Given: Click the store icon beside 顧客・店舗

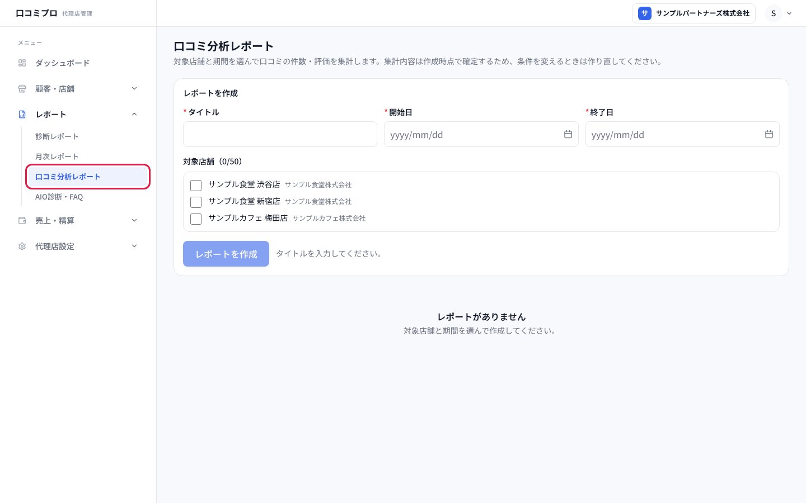Looking at the screenshot, I should click(22, 89).
